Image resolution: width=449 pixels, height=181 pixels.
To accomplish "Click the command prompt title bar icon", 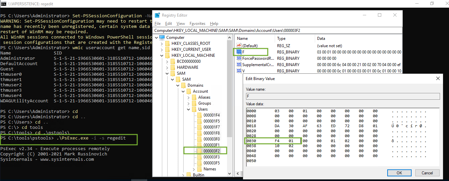I will pos(4,3).
